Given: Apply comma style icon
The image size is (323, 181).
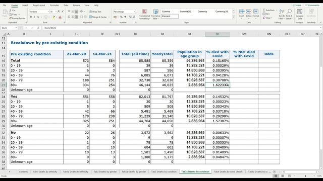Looking at the screenshot, I should point(125,17).
